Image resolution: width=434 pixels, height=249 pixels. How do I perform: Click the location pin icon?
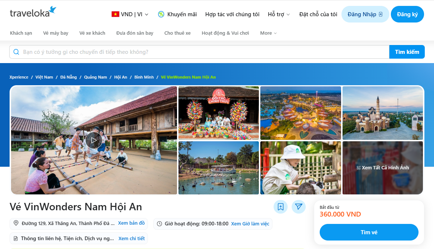16,223
